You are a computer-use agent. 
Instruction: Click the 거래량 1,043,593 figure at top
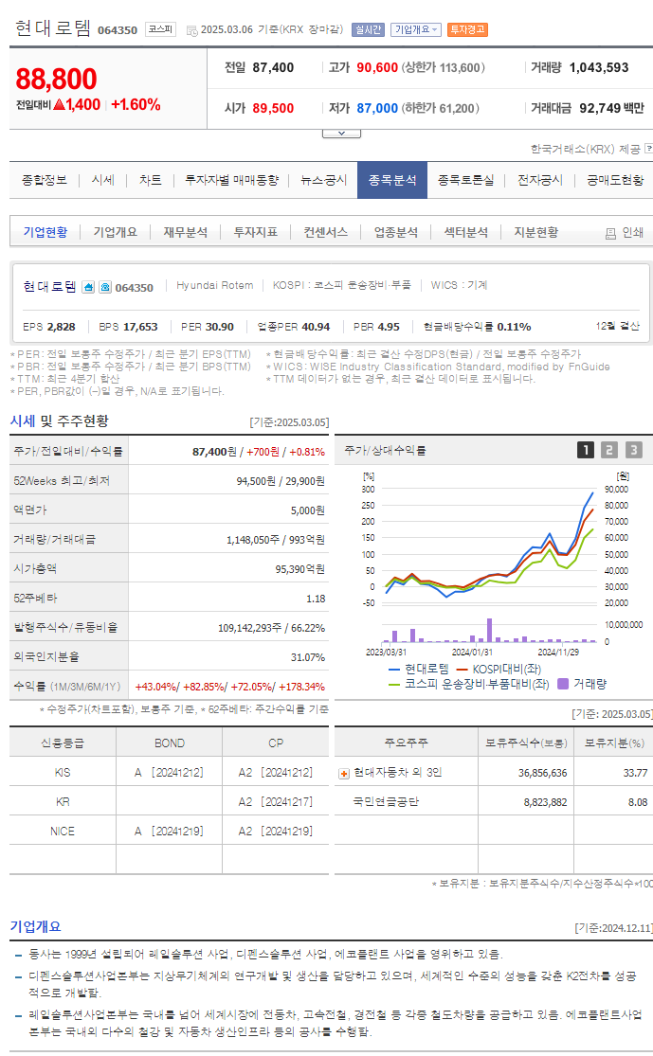coord(598,67)
